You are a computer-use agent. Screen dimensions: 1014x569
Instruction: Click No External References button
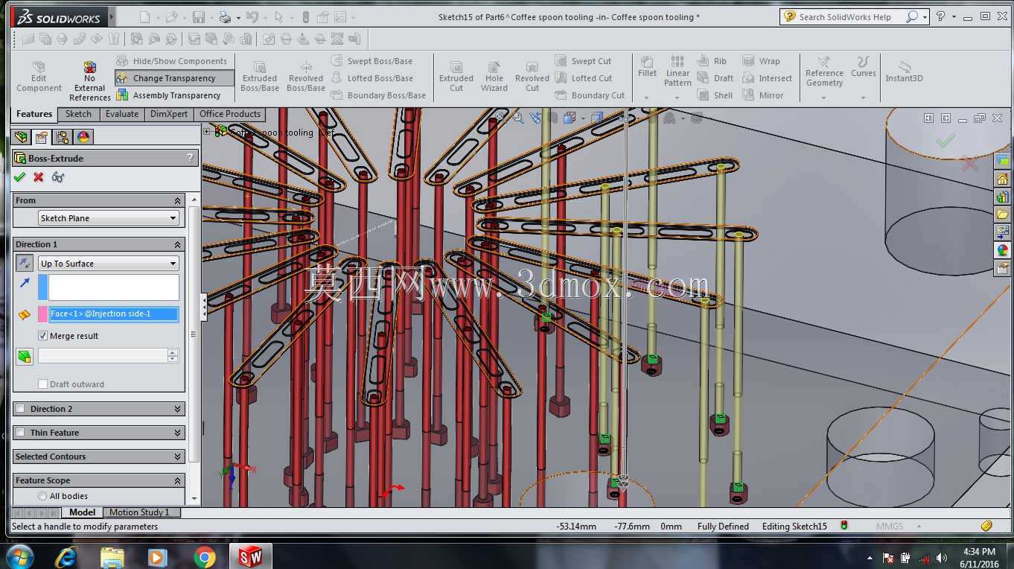pos(89,80)
